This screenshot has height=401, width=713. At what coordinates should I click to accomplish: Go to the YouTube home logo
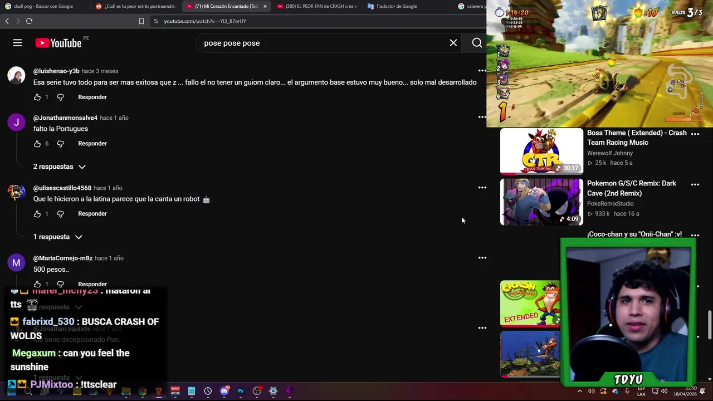(x=58, y=43)
